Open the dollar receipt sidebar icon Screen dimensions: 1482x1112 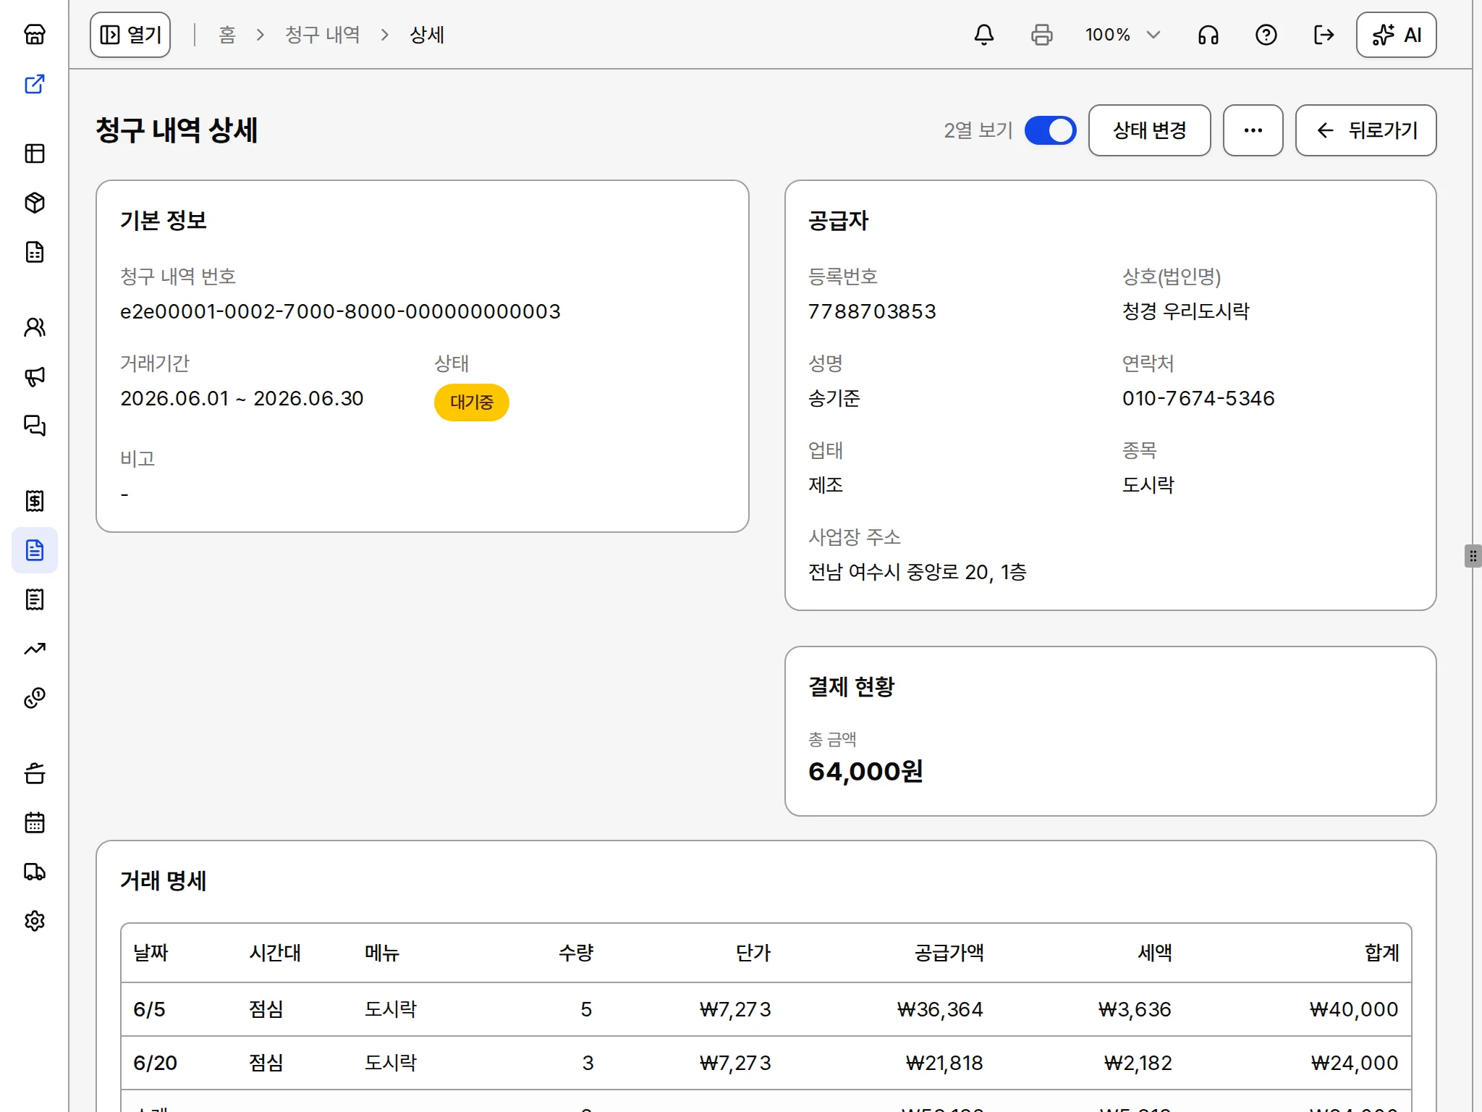35,501
